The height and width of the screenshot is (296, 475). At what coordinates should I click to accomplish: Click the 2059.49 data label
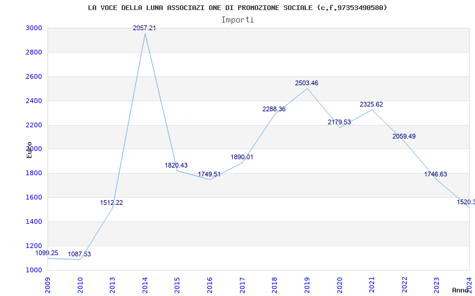pyautogui.click(x=404, y=137)
